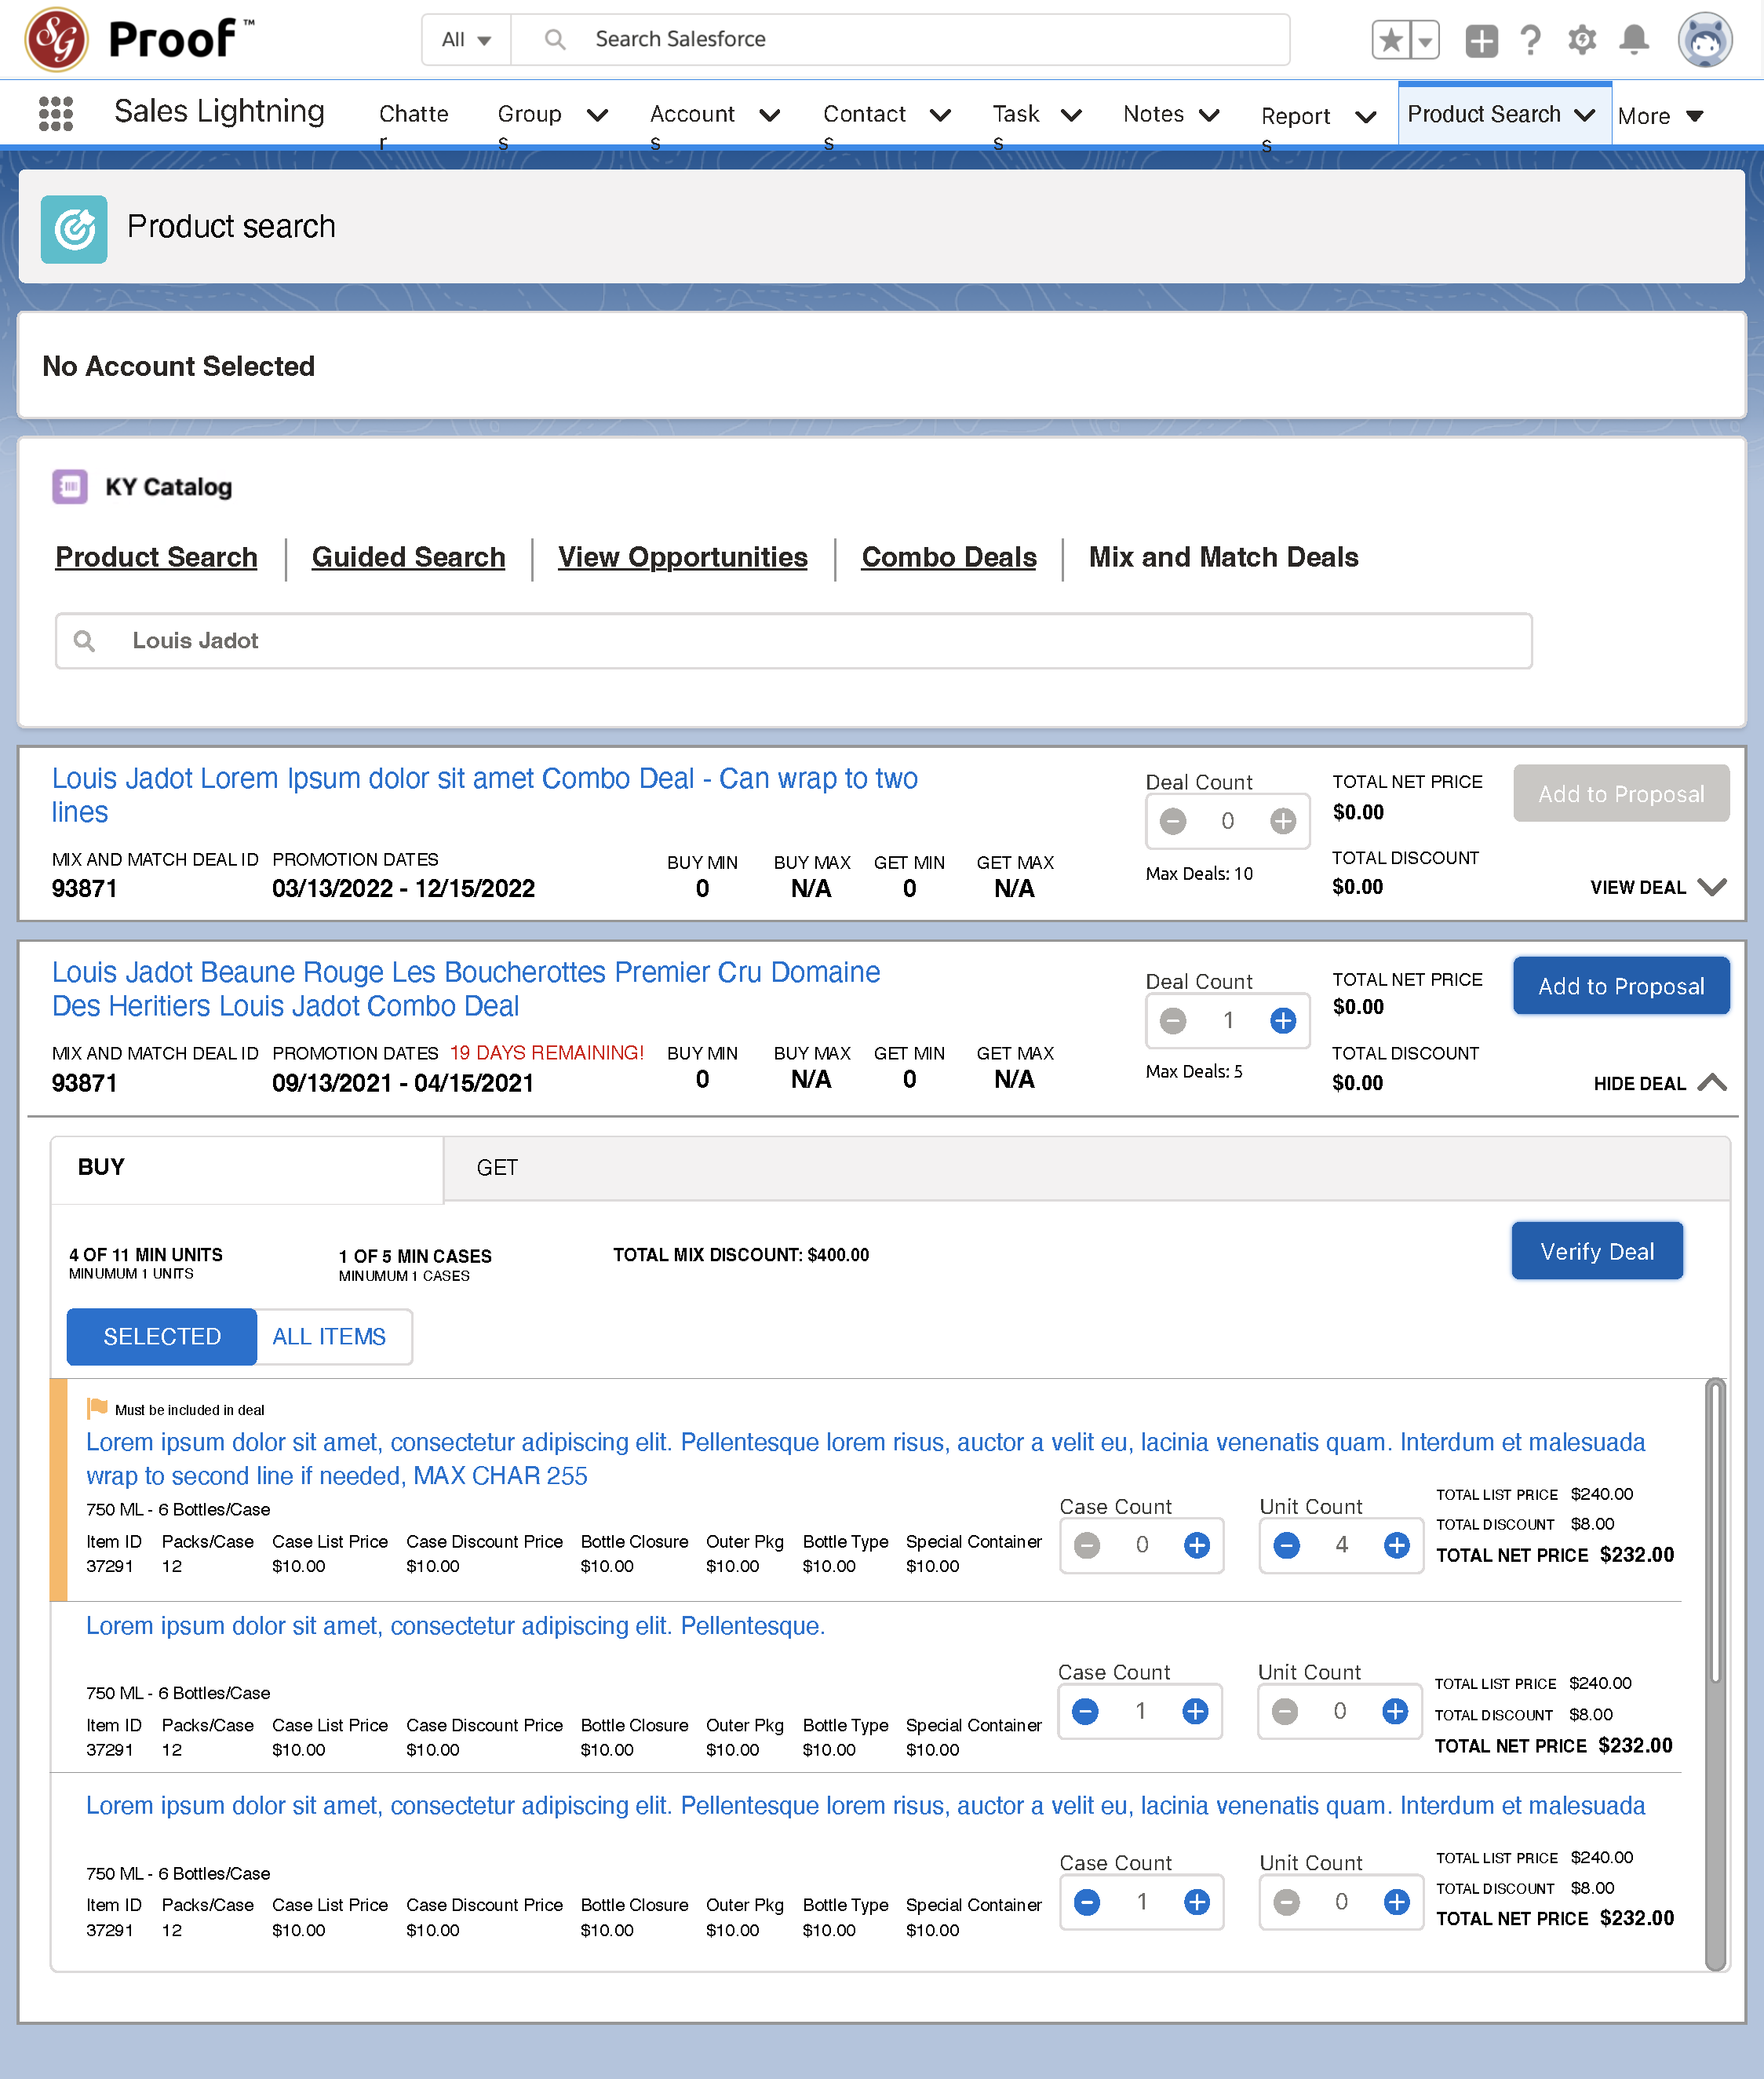The image size is (1764, 2079).
Task: Click the Louis Jadot catalog search field
Action: pyautogui.click(x=793, y=640)
